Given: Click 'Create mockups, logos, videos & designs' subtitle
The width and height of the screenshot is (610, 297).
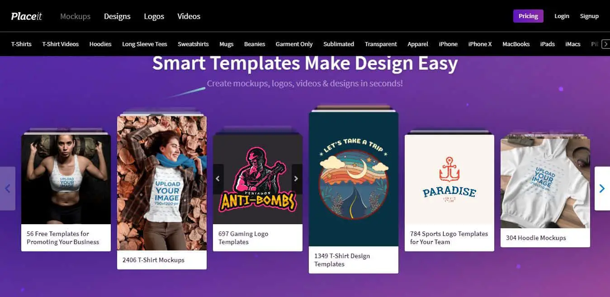Looking at the screenshot, I should [x=305, y=83].
